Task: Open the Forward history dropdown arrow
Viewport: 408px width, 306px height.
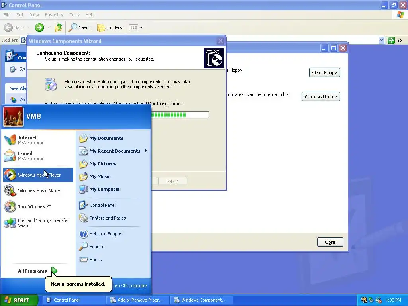Action: 49,27
